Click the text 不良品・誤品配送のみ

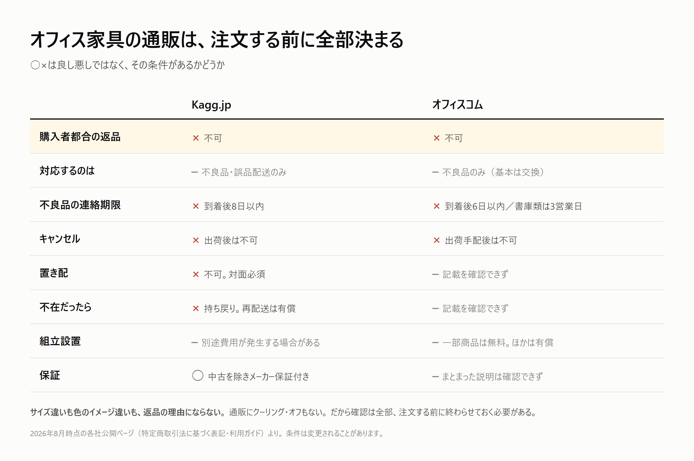point(244,172)
